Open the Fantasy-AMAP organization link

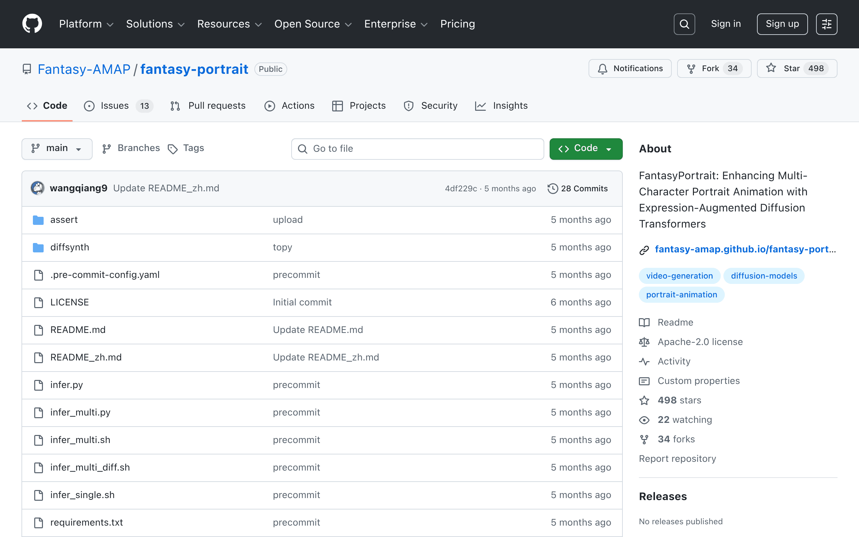point(84,69)
